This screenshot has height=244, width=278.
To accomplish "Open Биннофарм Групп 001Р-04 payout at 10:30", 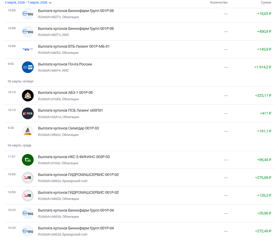I will click(x=139, y=231).
